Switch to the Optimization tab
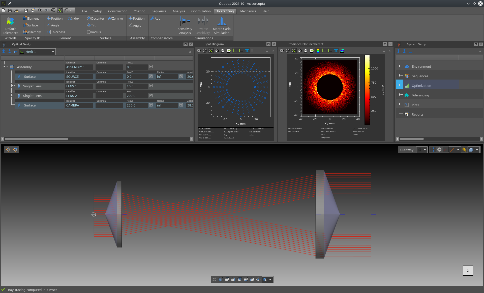Image resolution: width=484 pixels, height=293 pixels. coord(201,11)
